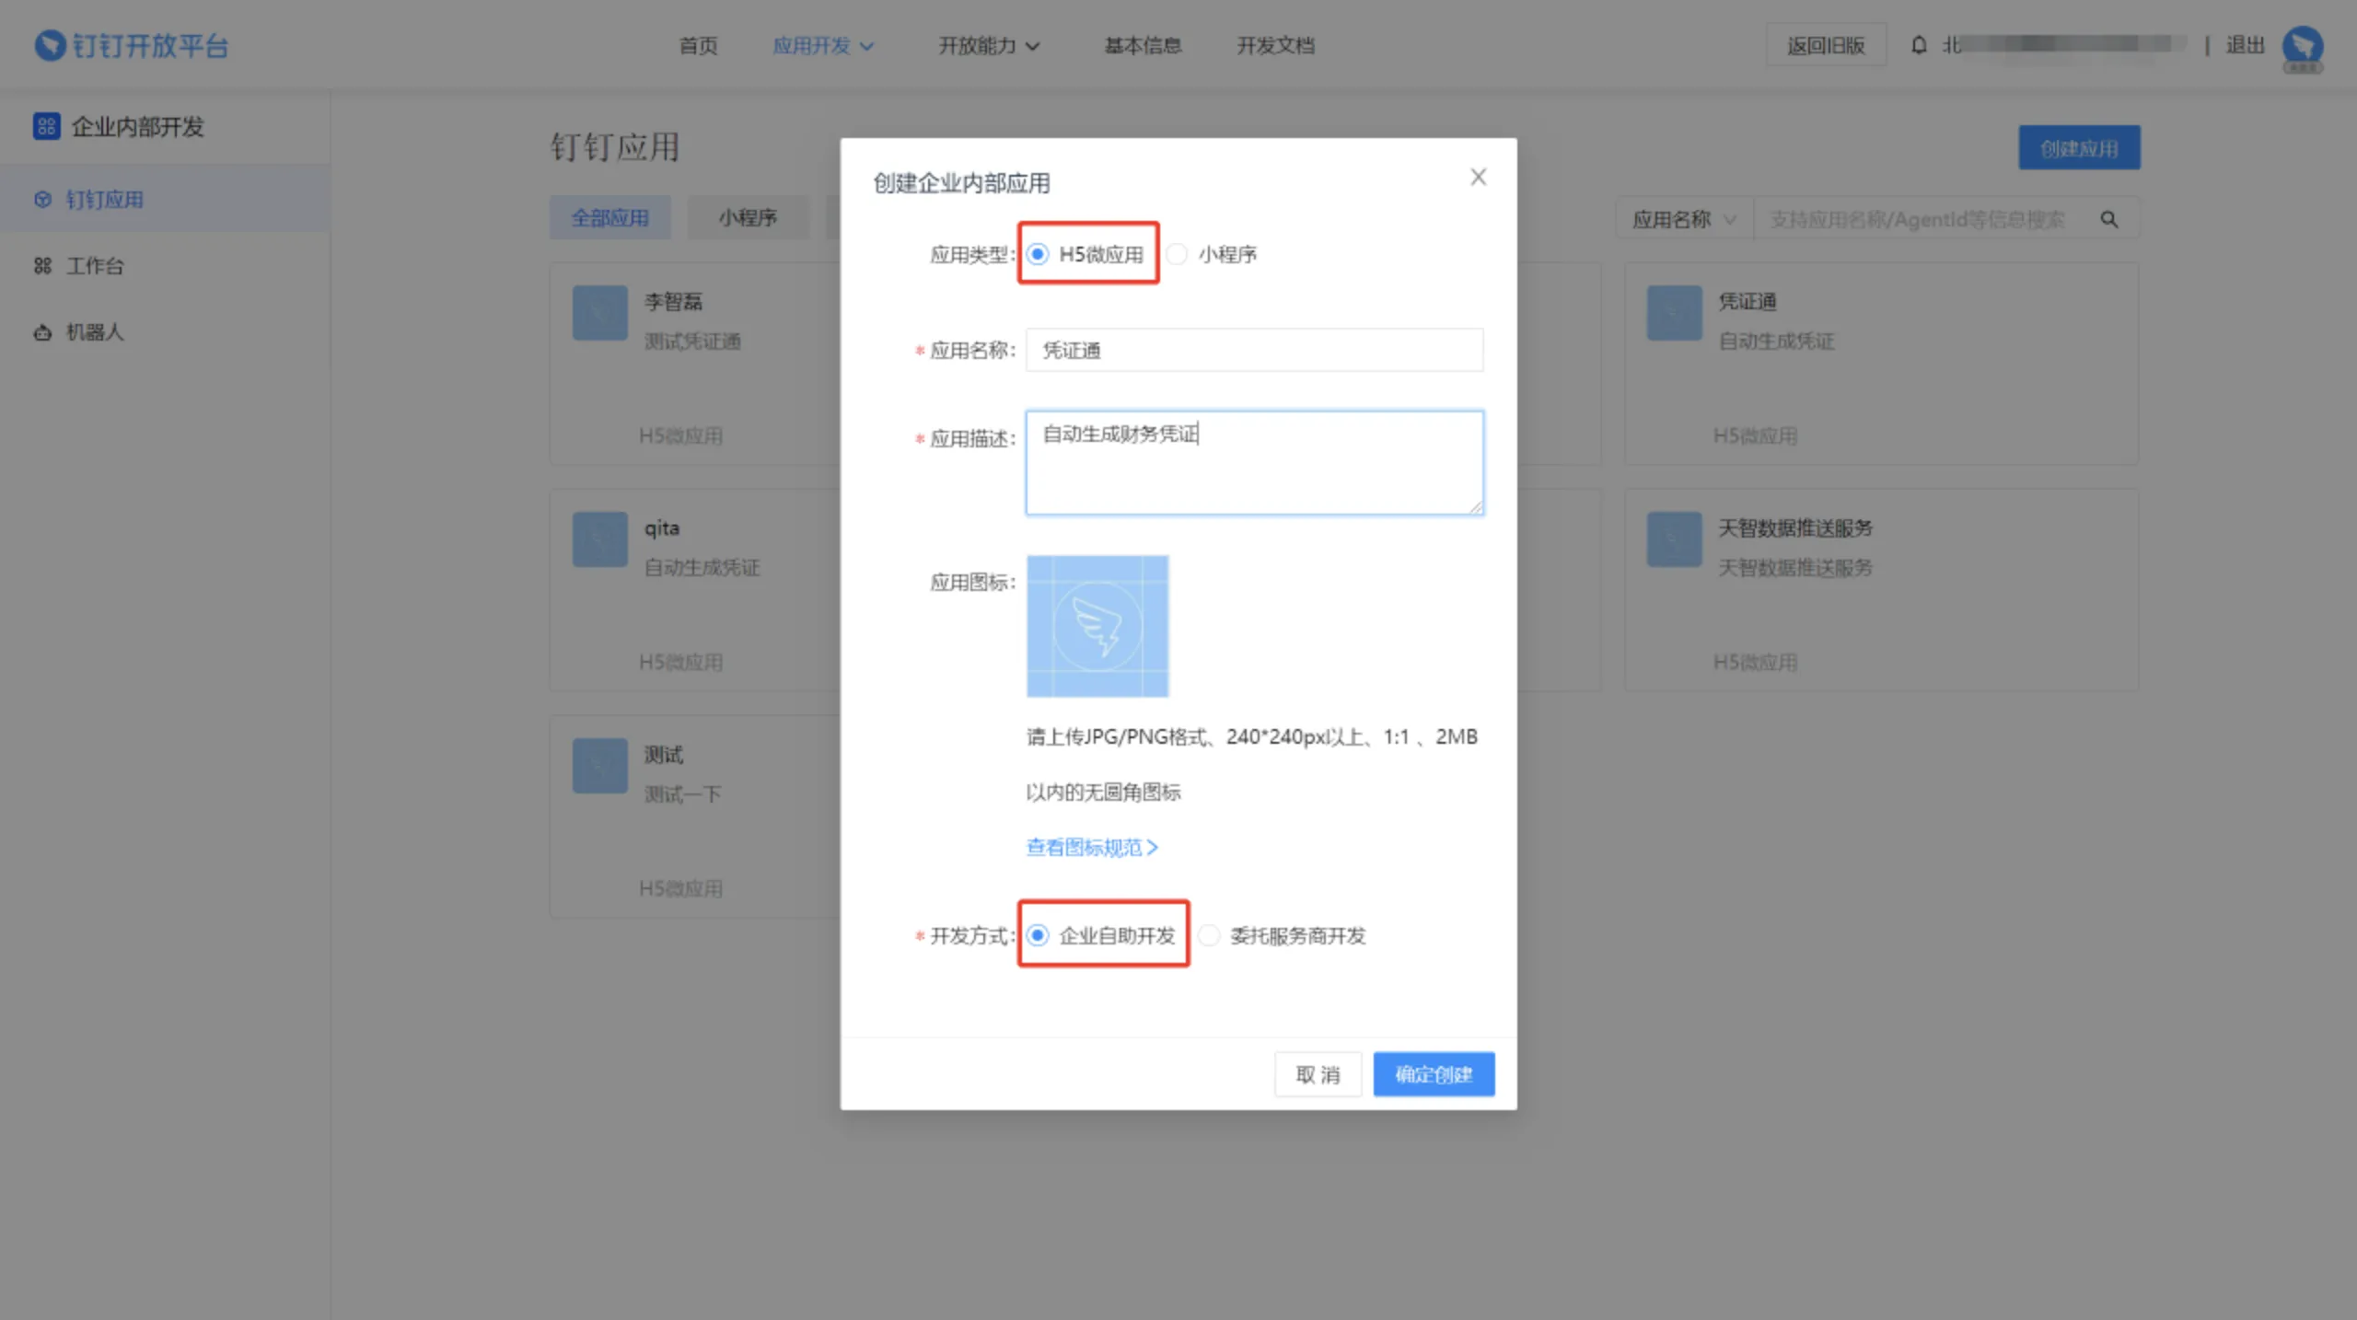This screenshot has width=2357, height=1320.
Task: Click the notification bell icon
Action: (x=1919, y=45)
